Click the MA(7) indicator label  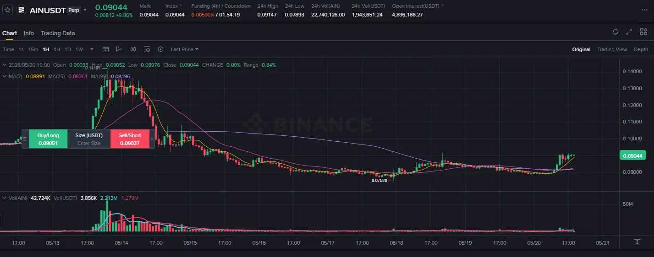[16, 76]
